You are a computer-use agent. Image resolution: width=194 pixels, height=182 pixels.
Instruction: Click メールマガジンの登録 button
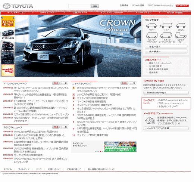pos(166,128)
